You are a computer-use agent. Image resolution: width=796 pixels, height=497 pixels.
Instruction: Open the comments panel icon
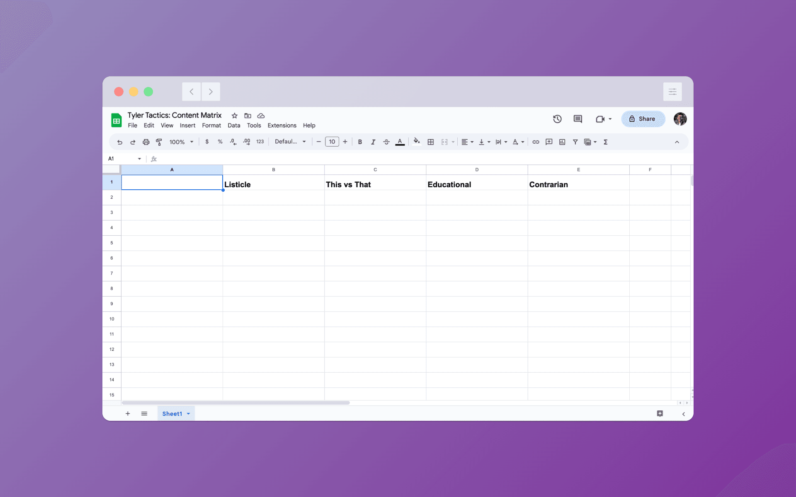[578, 119]
